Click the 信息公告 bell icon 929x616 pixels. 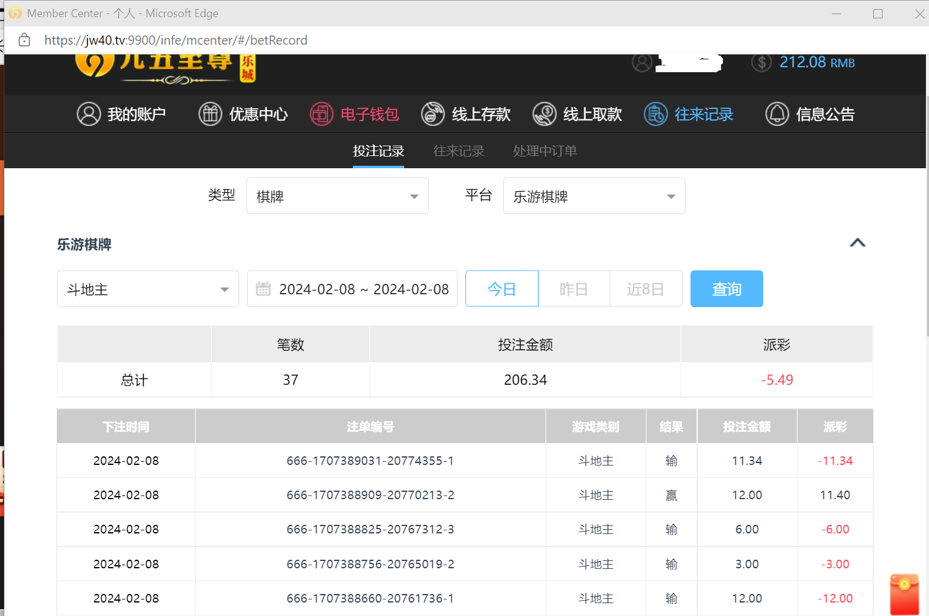[777, 114]
